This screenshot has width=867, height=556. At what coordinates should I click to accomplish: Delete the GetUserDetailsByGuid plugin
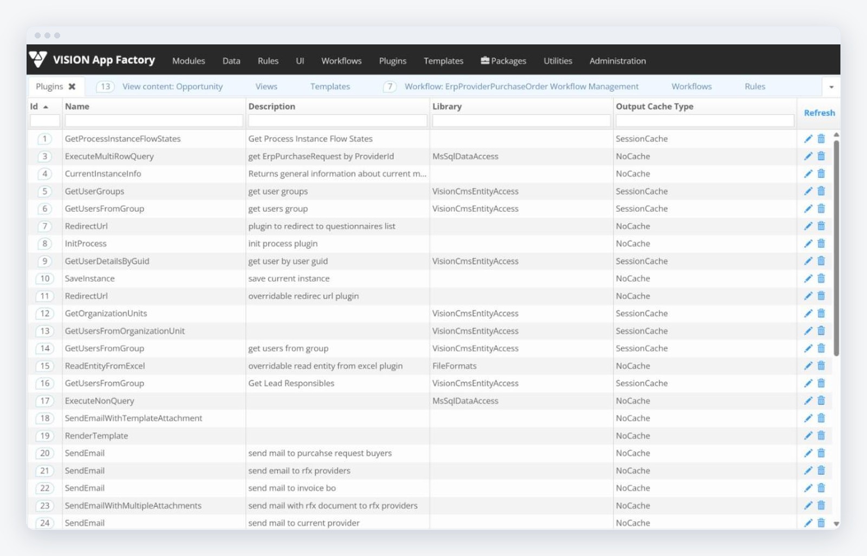821,261
